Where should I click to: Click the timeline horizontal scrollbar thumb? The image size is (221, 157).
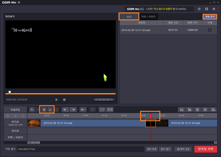35,143
